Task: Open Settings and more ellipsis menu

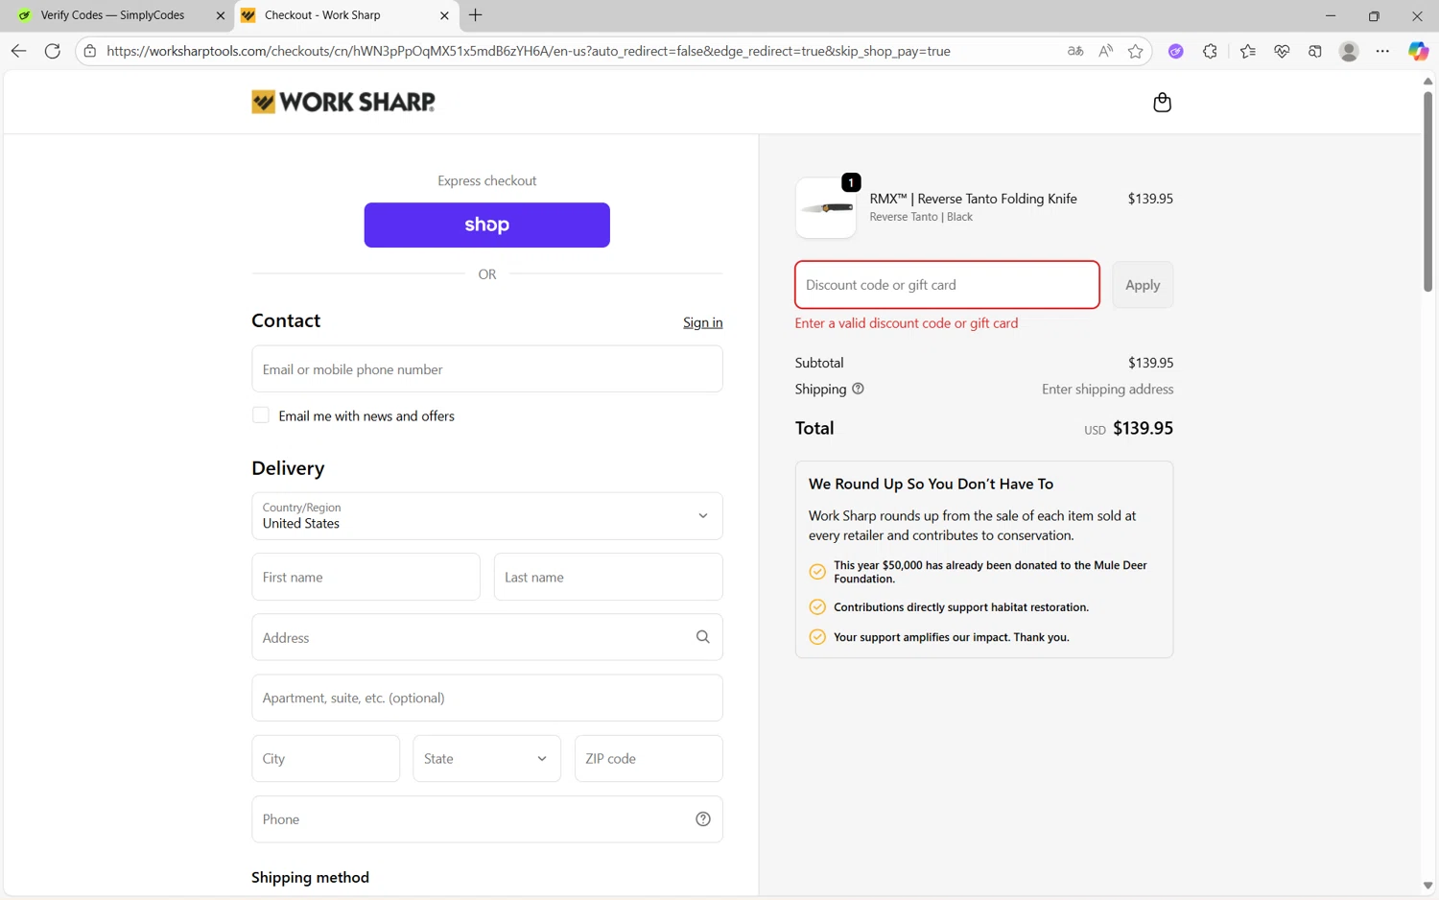Action: coord(1382,51)
